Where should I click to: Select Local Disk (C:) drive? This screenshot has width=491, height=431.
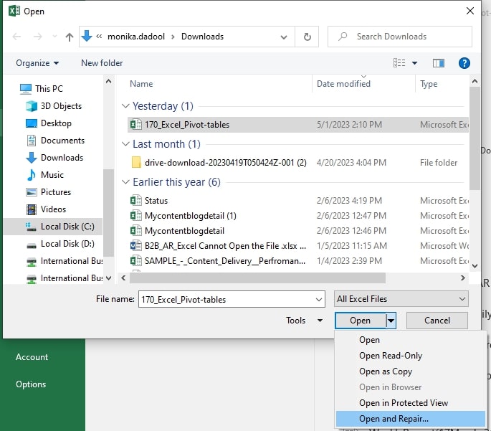point(53,227)
